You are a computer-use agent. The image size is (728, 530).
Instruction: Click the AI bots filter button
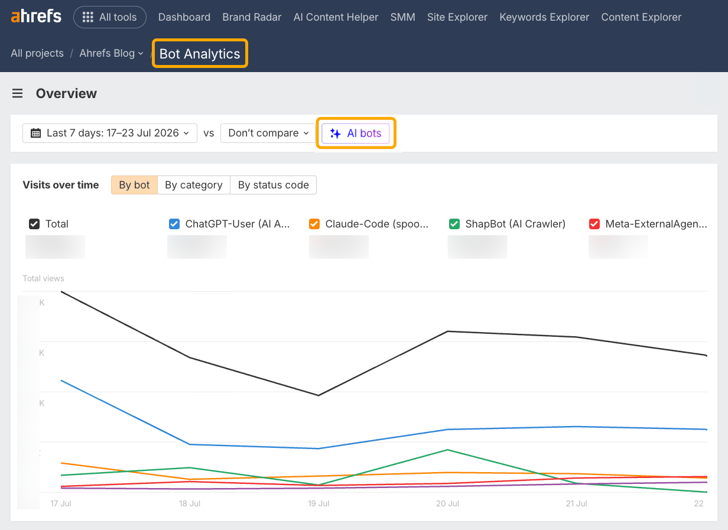point(356,134)
